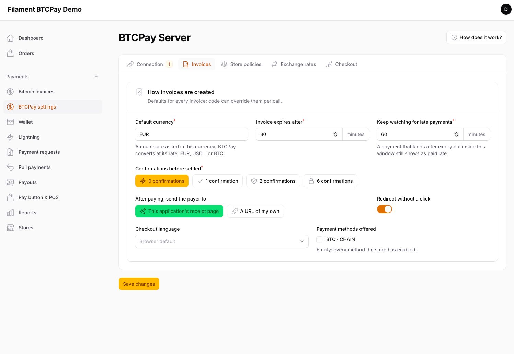Open the Stores page link

point(53,228)
